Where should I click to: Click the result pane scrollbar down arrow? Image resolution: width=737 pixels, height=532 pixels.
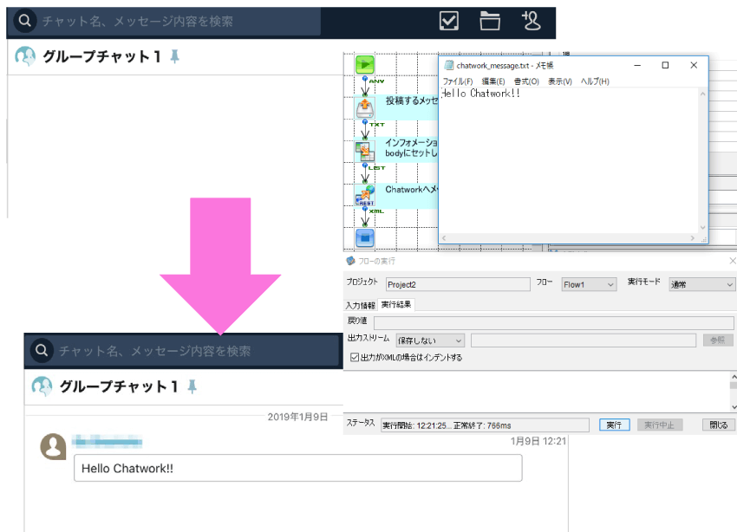[x=734, y=407]
